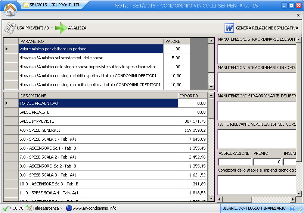Screen dimensions: 304x213
Task: Click BILANCI >> FLUSSO FINANZIARIO breadcrumb
Action: [x=254, y=208]
